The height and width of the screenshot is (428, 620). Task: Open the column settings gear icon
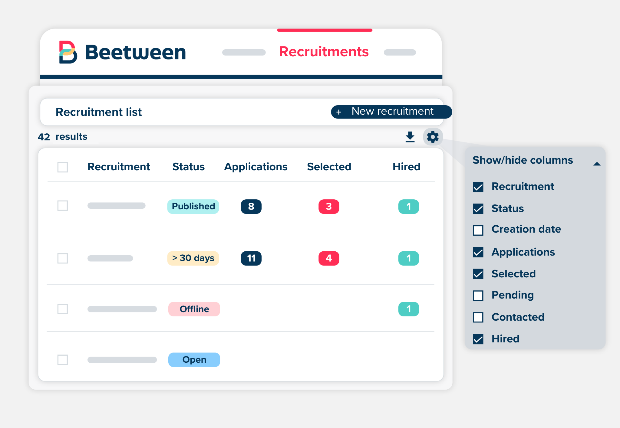pos(433,137)
